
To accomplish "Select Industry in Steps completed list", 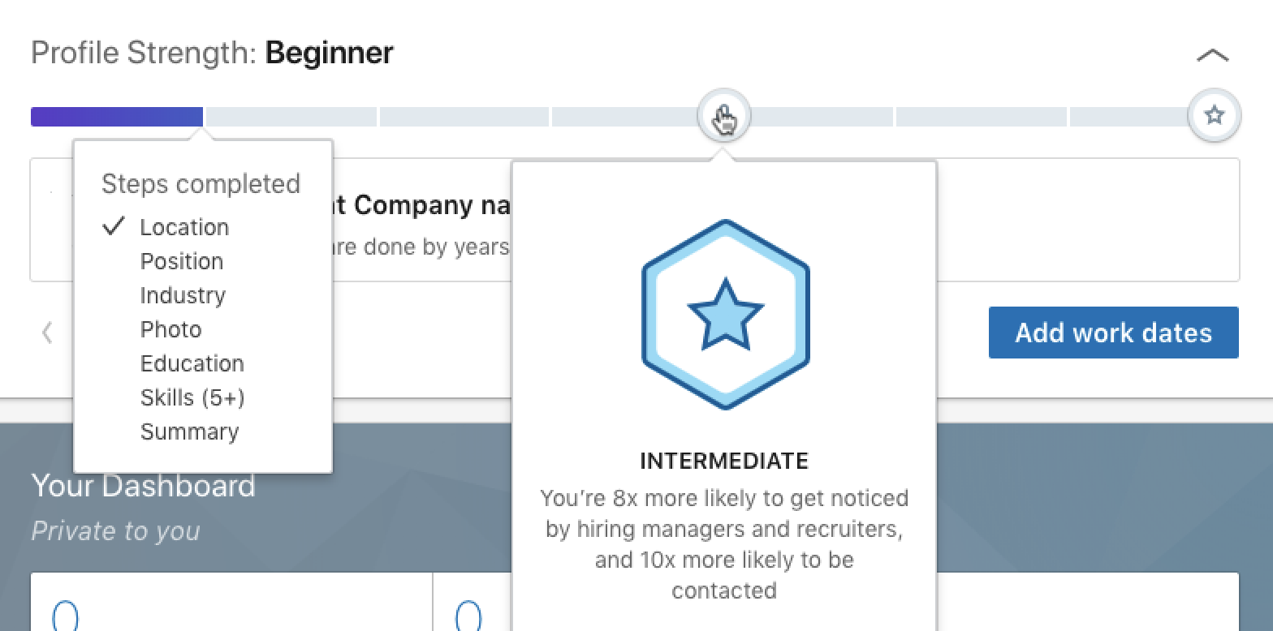I will pyautogui.click(x=183, y=295).
